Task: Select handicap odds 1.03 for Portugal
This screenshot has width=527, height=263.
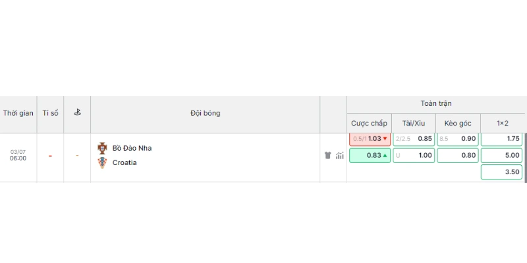Action: (370, 139)
